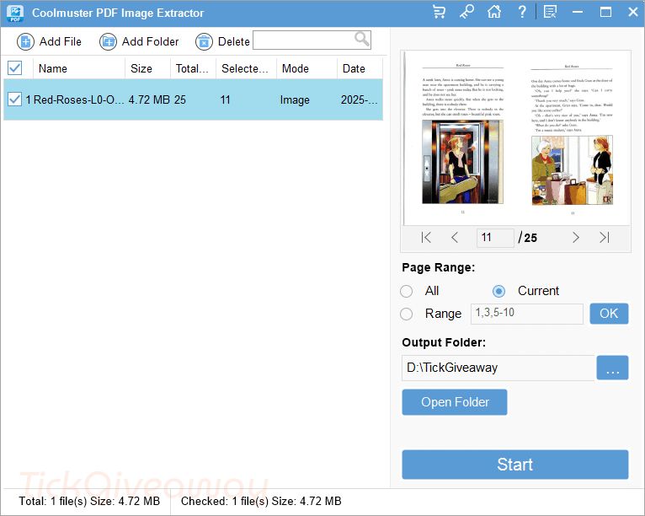Open the feedback notes icon in the title bar
Image resolution: width=645 pixels, height=516 pixels.
tap(550, 12)
